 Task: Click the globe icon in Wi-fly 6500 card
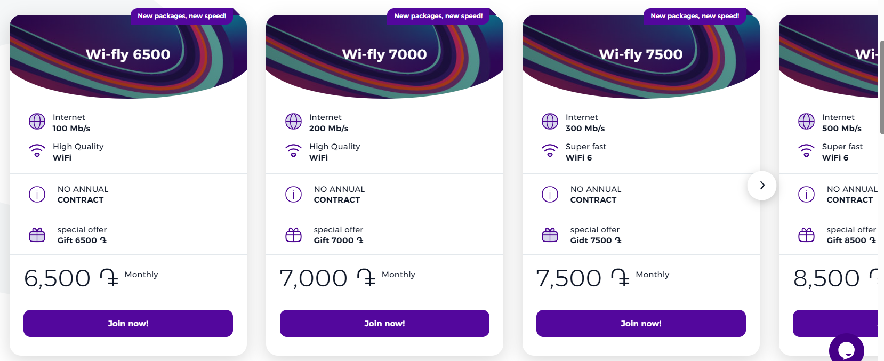pyautogui.click(x=37, y=122)
